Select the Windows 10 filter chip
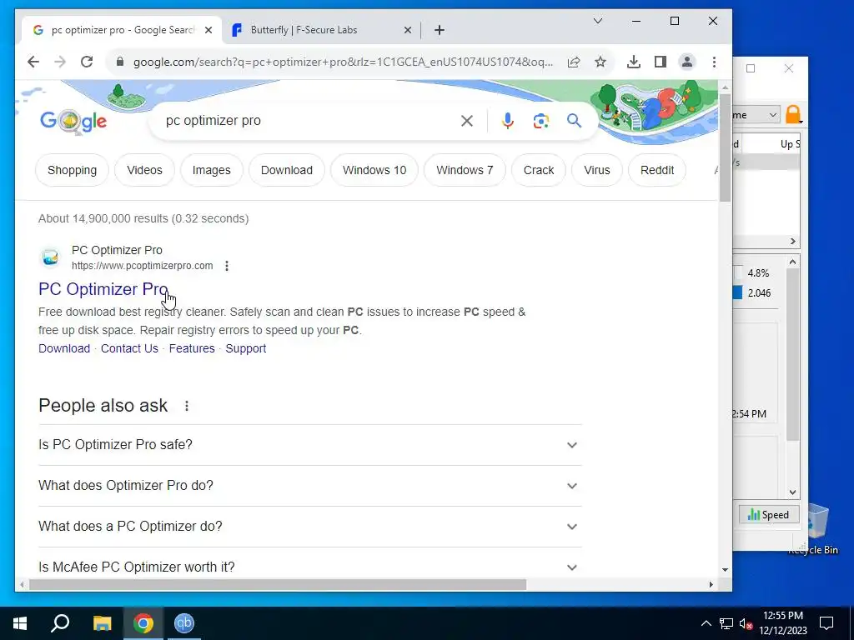Screen dimensions: 854x640 point(374,170)
